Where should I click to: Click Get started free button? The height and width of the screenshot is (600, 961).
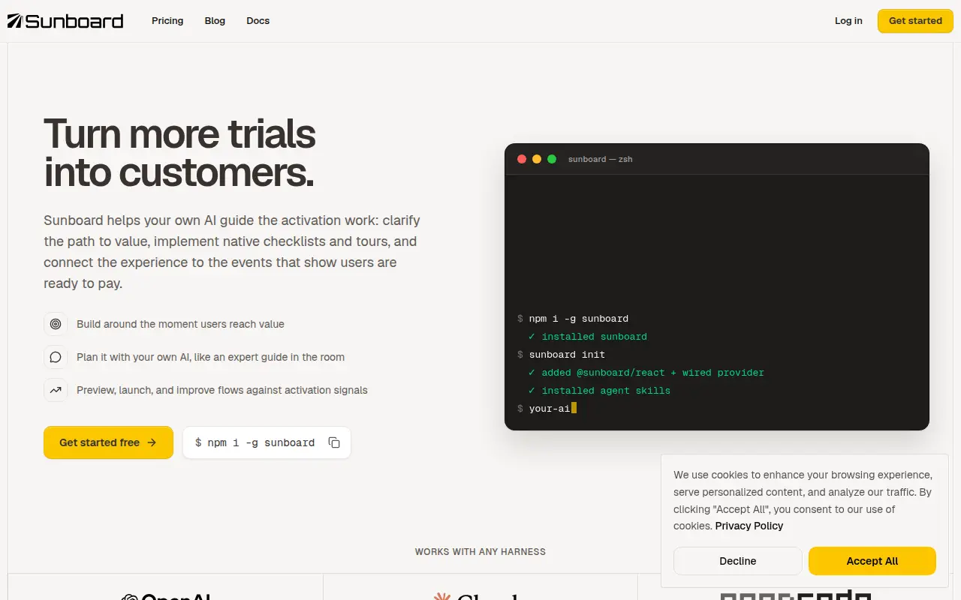coord(108,442)
